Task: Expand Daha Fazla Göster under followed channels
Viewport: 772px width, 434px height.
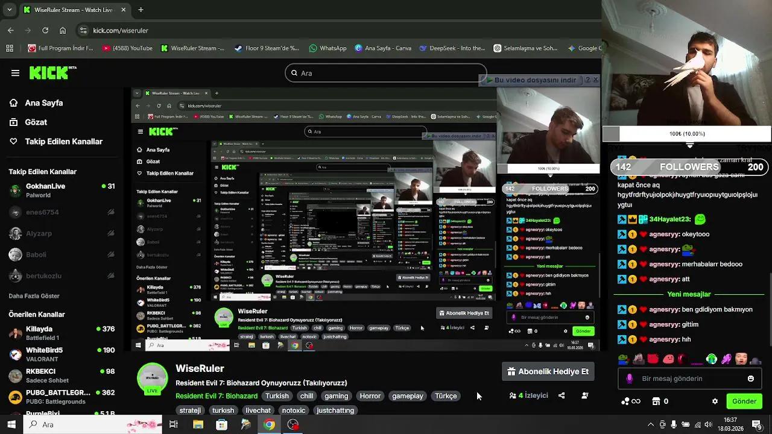Action: click(x=34, y=297)
